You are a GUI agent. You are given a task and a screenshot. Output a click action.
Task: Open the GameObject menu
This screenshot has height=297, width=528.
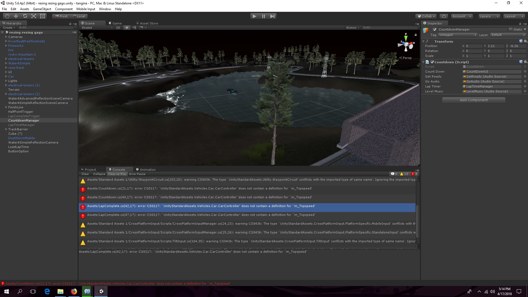42,9
